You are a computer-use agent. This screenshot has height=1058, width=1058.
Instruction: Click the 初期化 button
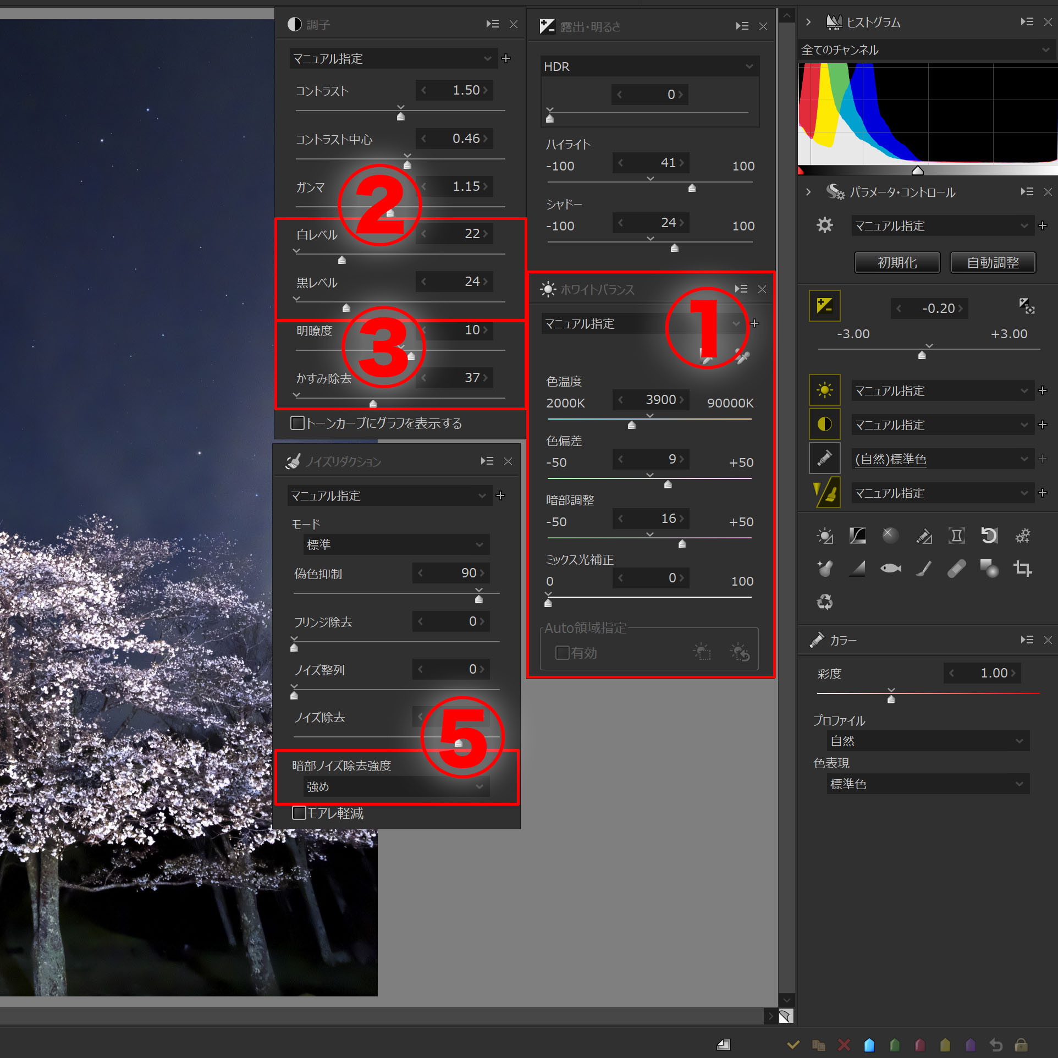(x=897, y=262)
